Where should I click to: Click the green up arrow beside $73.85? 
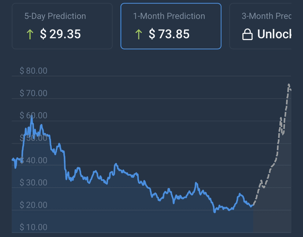click(139, 35)
